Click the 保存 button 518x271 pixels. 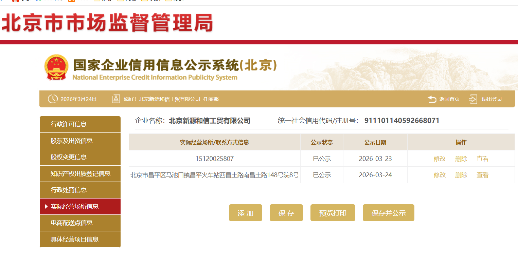click(286, 213)
